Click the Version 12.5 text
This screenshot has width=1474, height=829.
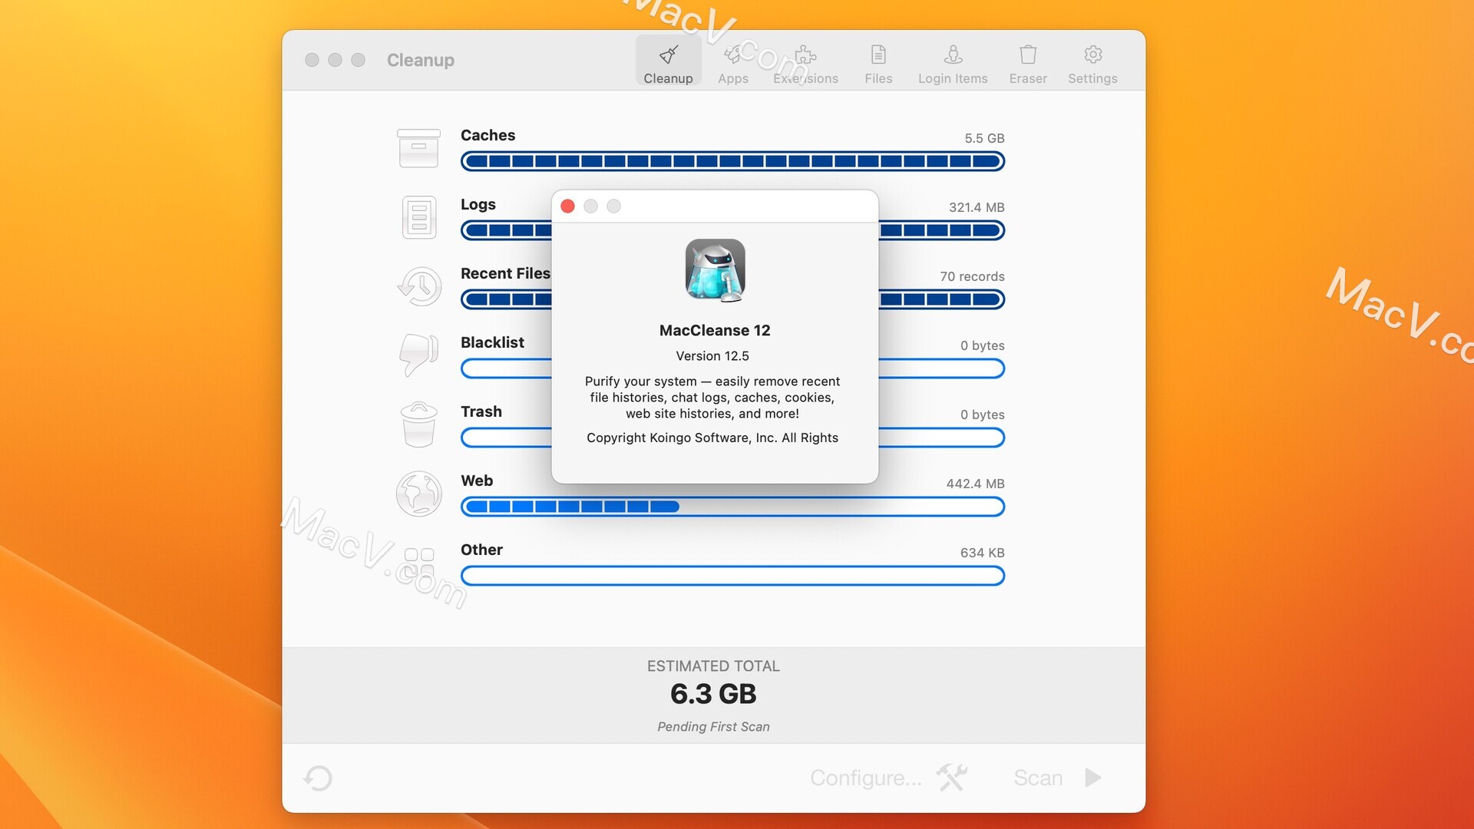pos(712,356)
